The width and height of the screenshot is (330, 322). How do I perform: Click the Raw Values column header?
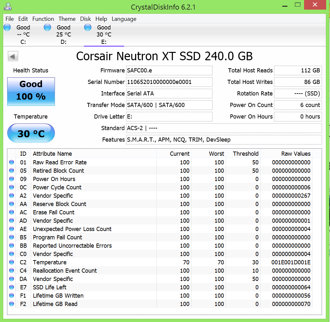coord(296,154)
